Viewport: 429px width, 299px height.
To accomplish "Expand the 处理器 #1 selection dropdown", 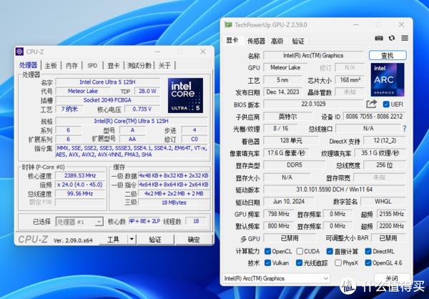I will click(100, 222).
